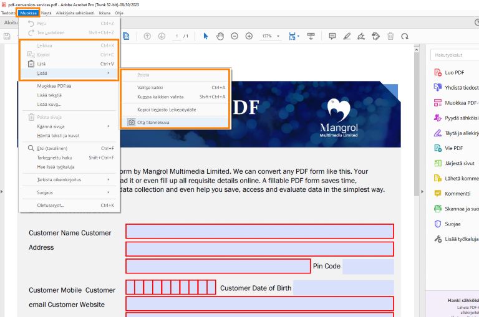Viewport: 479px width, 317px height.
Task: Open the 137% zoom level dropdown
Action: [271, 36]
